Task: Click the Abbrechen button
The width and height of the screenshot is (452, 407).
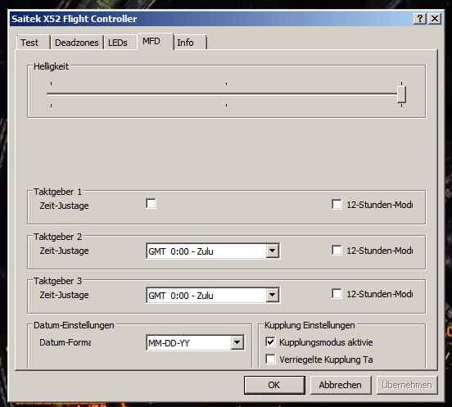Action: (341, 385)
